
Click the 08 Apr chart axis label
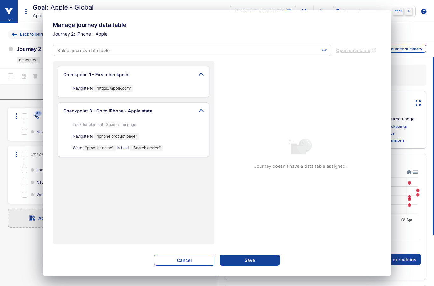[407, 220]
